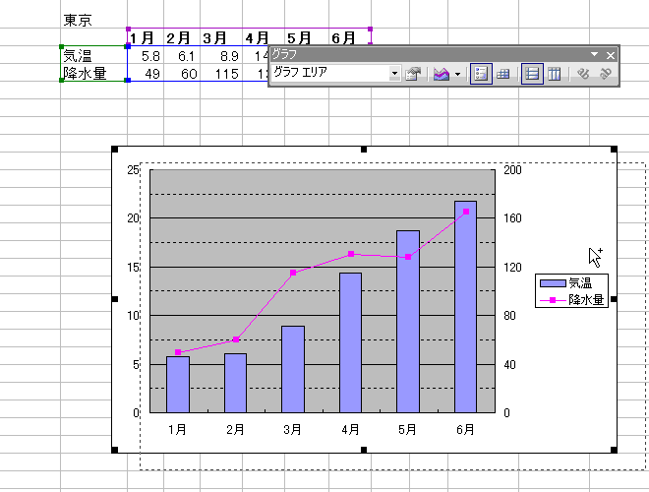Click the cell containing 6.1
This screenshot has width=649, height=492.
pos(182,55)
